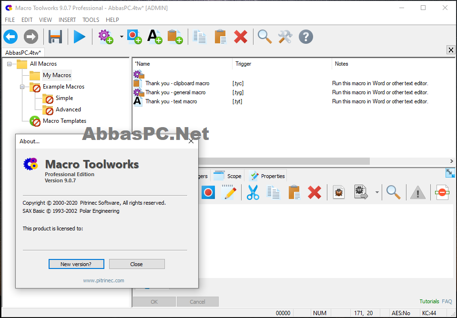Viewport: 457px width, 318px height.
Task: Collapse the Example Macros tree node
Action: pos(22,87)
